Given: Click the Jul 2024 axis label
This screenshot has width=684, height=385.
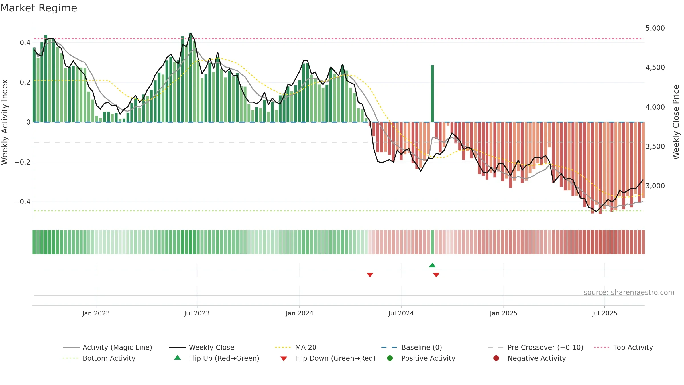Looking at the screenshot, I should (x=401, y=313).
